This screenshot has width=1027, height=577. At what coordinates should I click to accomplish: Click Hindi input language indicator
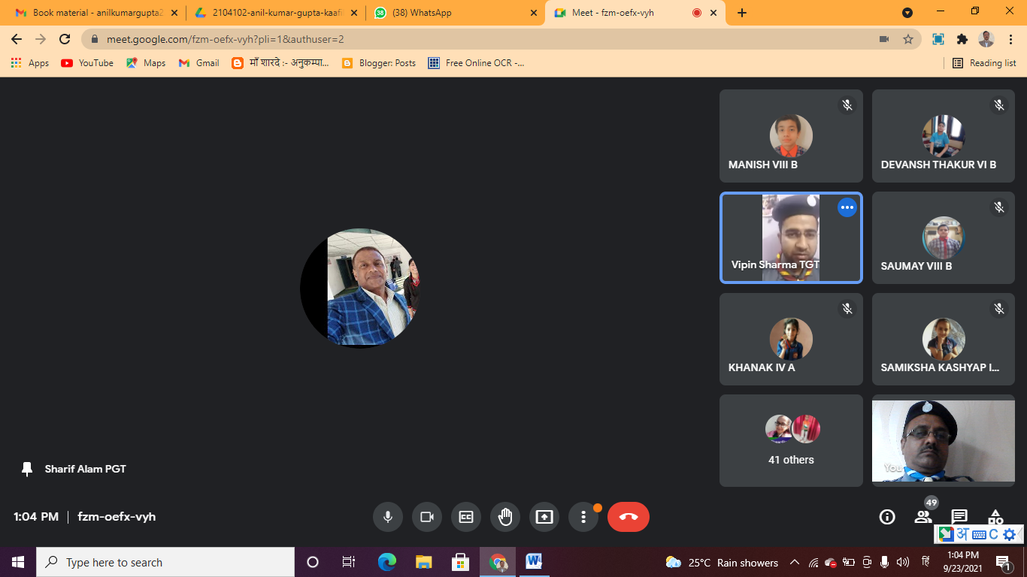tap(926, 562)
